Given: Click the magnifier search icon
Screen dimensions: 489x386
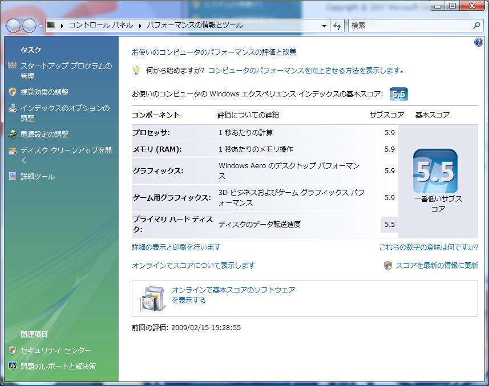Looking at the screenshot, I should coord(476,25).
